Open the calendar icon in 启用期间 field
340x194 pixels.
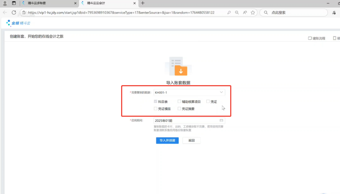[x=222, y=121]
